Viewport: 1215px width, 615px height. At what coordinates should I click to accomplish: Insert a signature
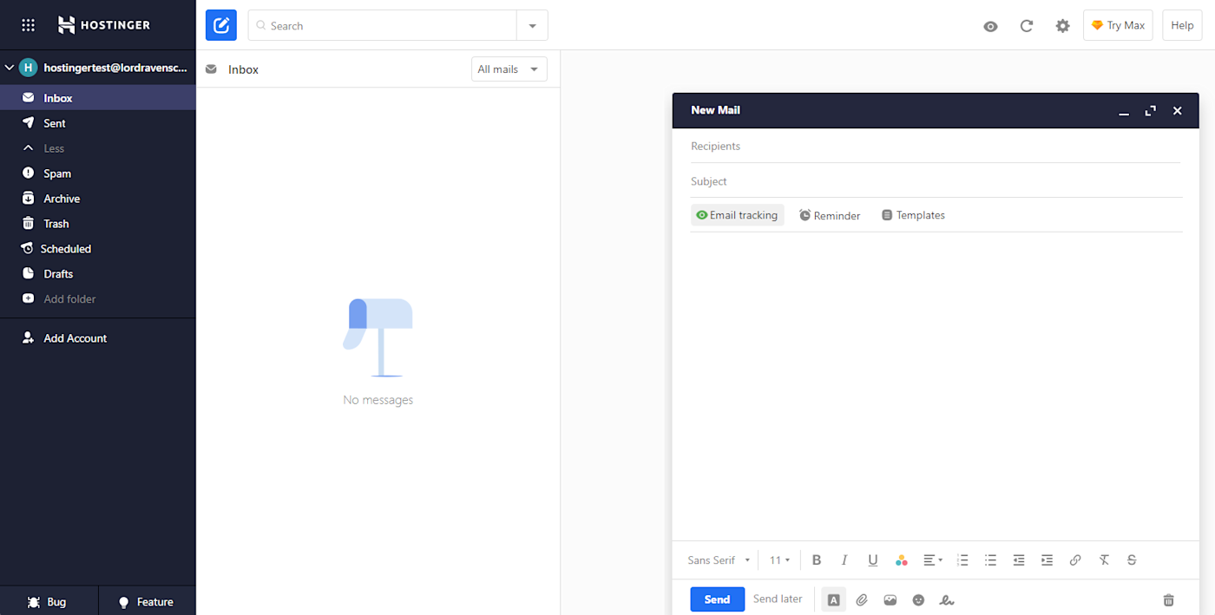(x=947, y=599)
